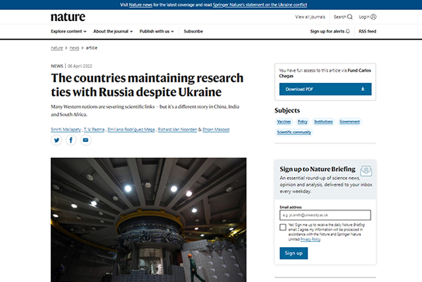
Task: Click the Login user icon
Action: [373, 16]
